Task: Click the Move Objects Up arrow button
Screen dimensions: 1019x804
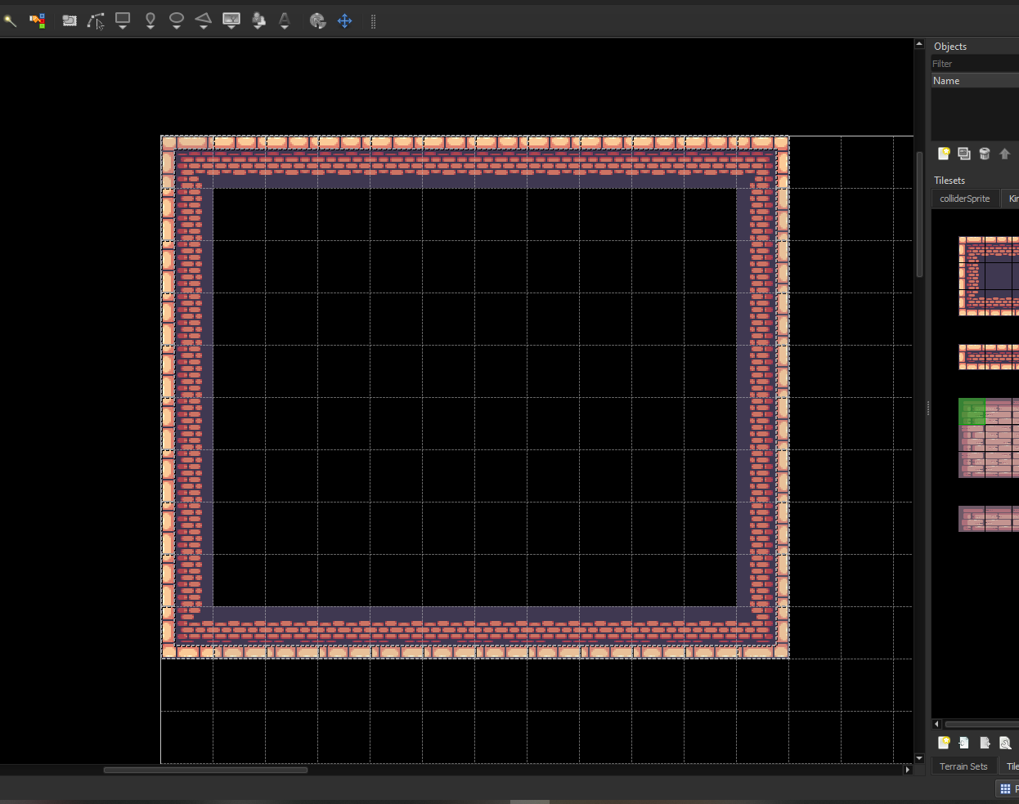Action: (1005, 153)
